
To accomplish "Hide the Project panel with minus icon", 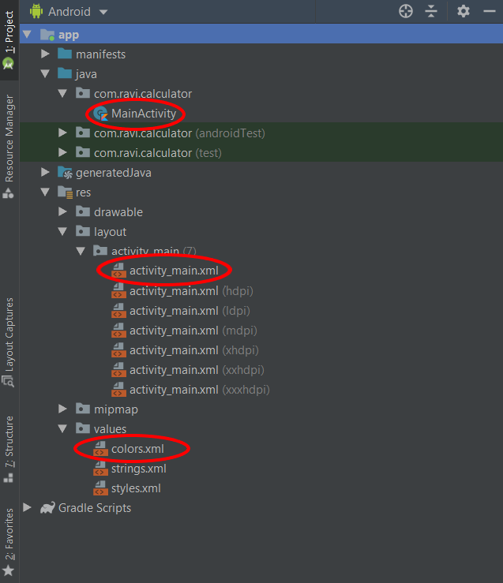I will pos(490,11).
